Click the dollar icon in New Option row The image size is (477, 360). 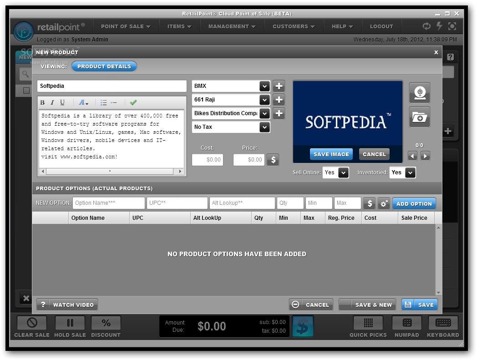(x=370, y=203)
